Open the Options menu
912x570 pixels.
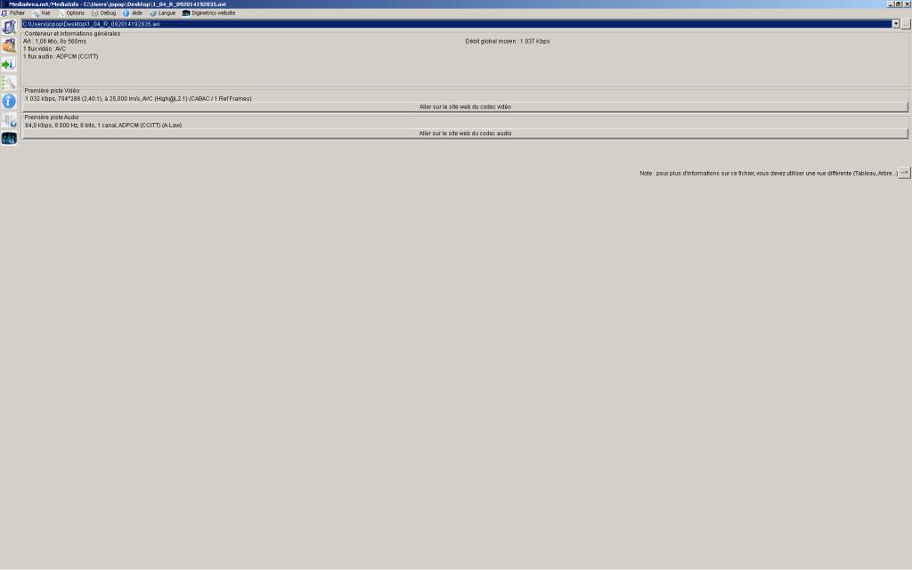click(x=71, y=12)
